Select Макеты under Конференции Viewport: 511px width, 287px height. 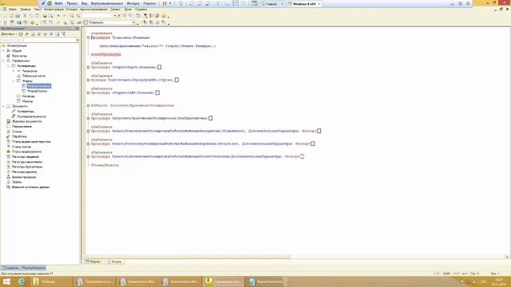[27, 101]
